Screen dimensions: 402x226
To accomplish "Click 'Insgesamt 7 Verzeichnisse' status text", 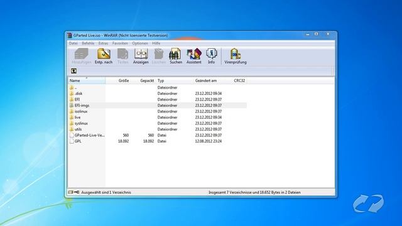I will click(x=254, y=192).
